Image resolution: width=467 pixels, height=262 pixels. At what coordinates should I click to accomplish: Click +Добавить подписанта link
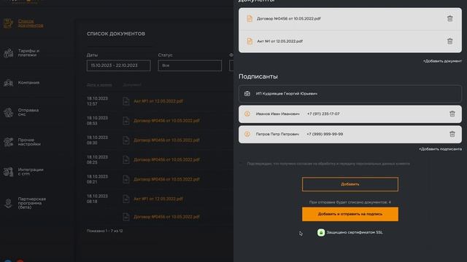click(x=440, y=149)
